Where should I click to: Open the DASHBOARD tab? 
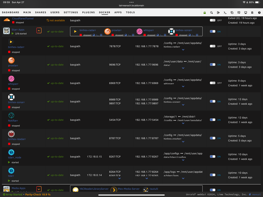click(x=11, y=12)
